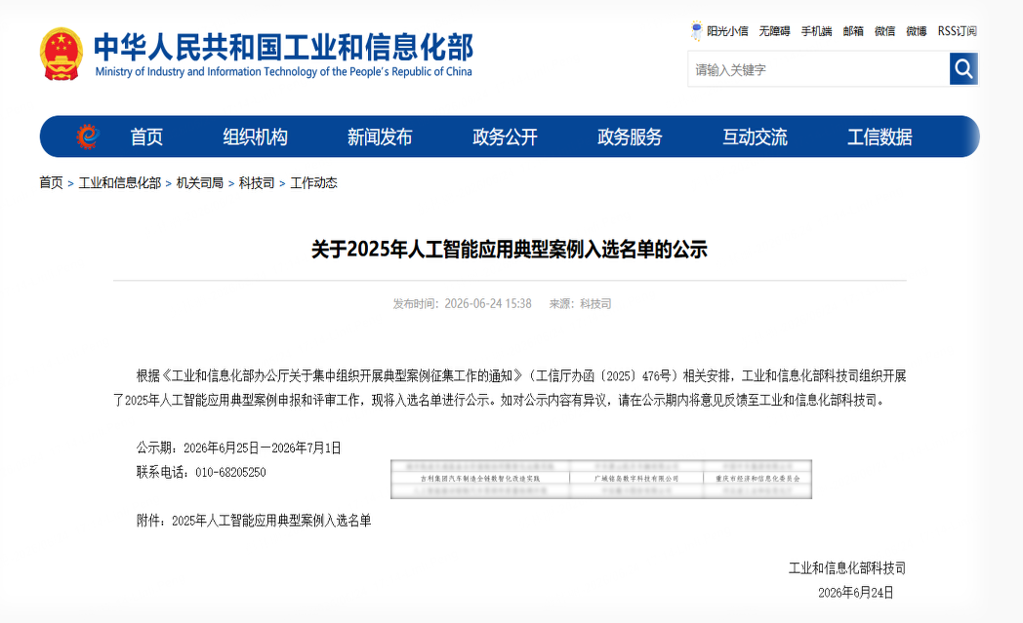Viewport: 1023px width, 623px height.
Task: Click the signature 工业和信息化部科技司
Action: click(x=847, y=568)
